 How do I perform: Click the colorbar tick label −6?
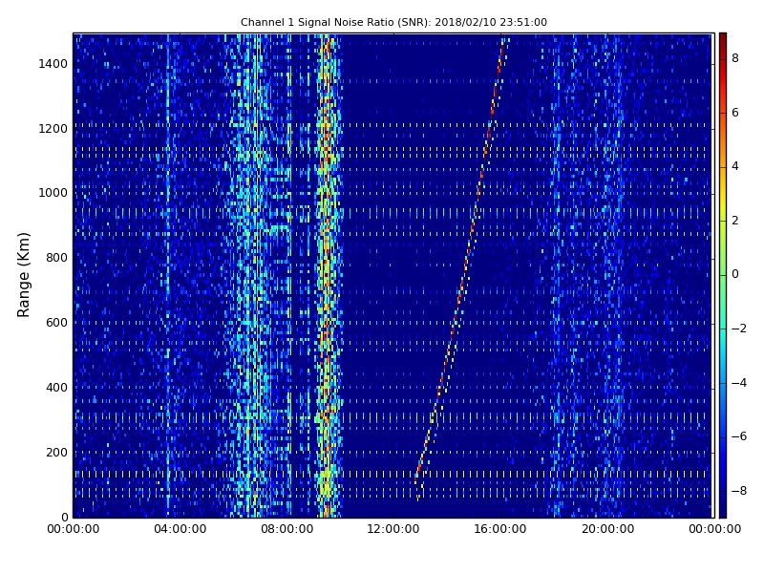coord(739,436)
